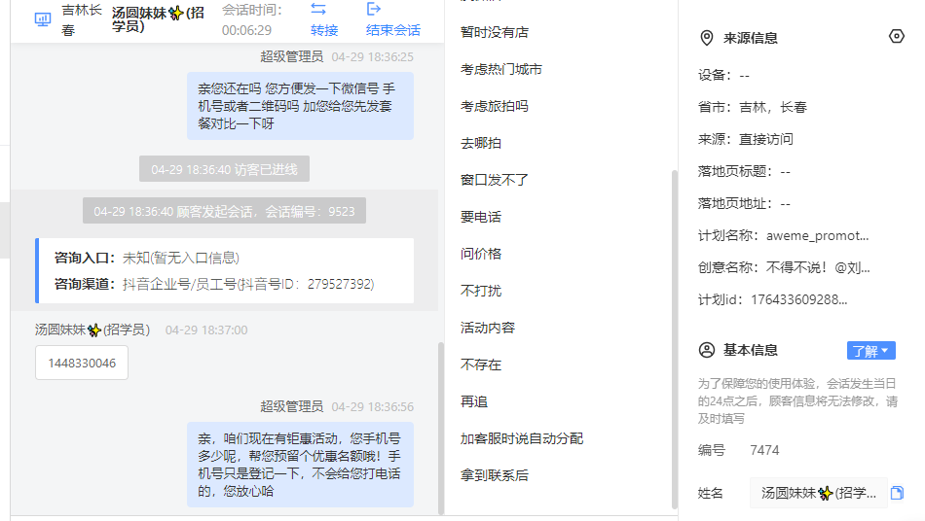Image resolution: width=925 pixels, height=521 pixels.
Task: Open the 了解 dropdown tag
Action: 871,351
